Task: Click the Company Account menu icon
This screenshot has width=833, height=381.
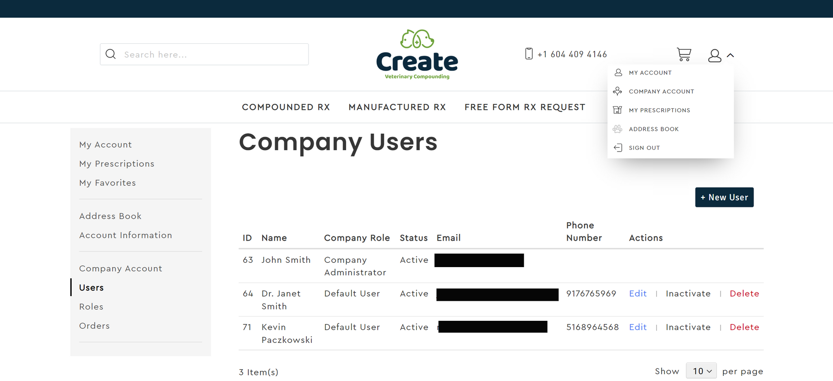Action: (x=617, y=91)
